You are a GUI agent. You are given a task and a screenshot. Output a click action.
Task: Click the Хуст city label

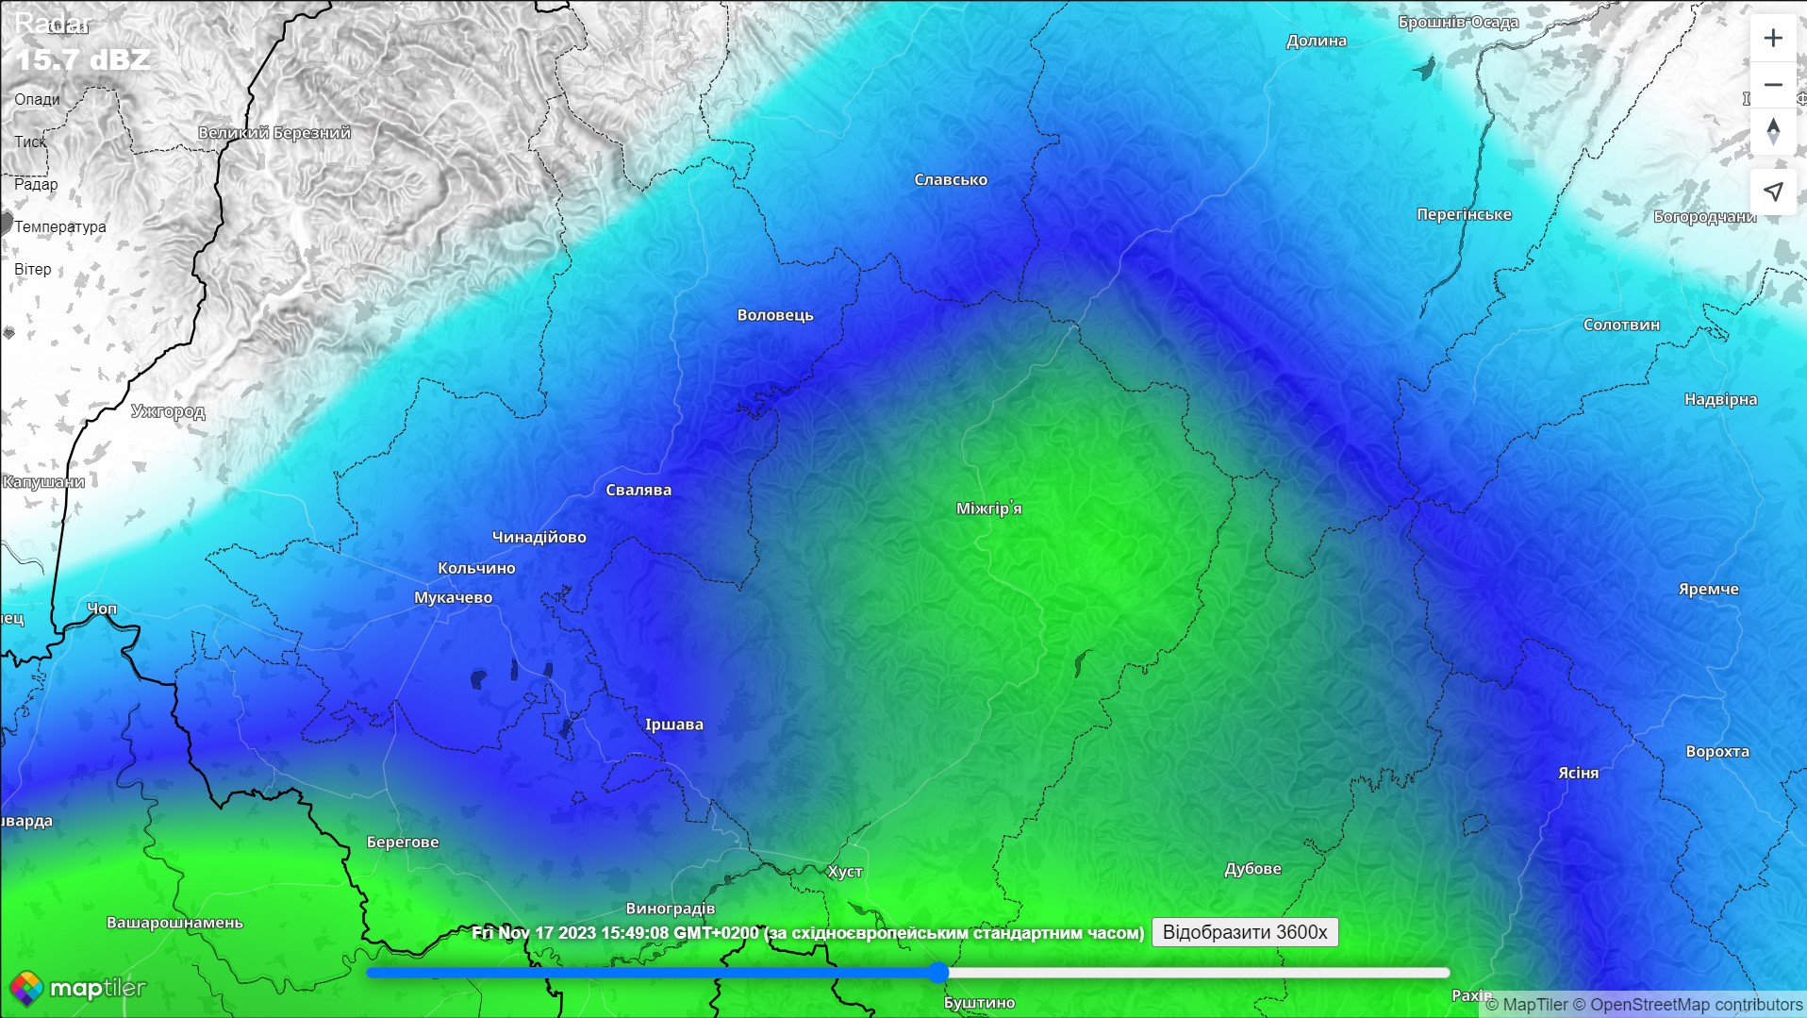click(x=845, y=872)
